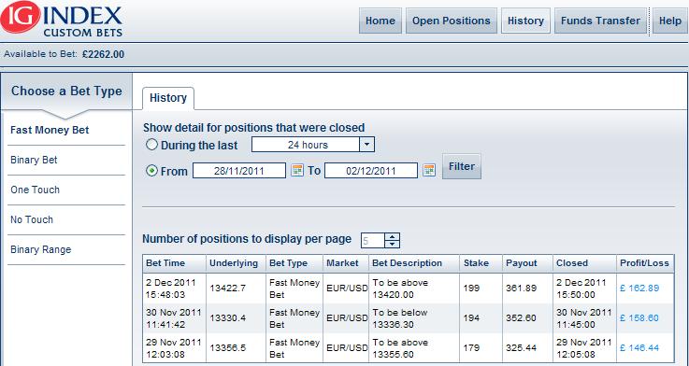
Task: Click the Available to Bet £2262.00 amount
Action: pos(103,54)
